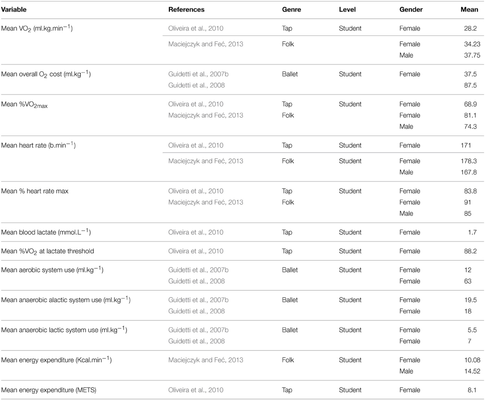Click the Variable column header

14,10
